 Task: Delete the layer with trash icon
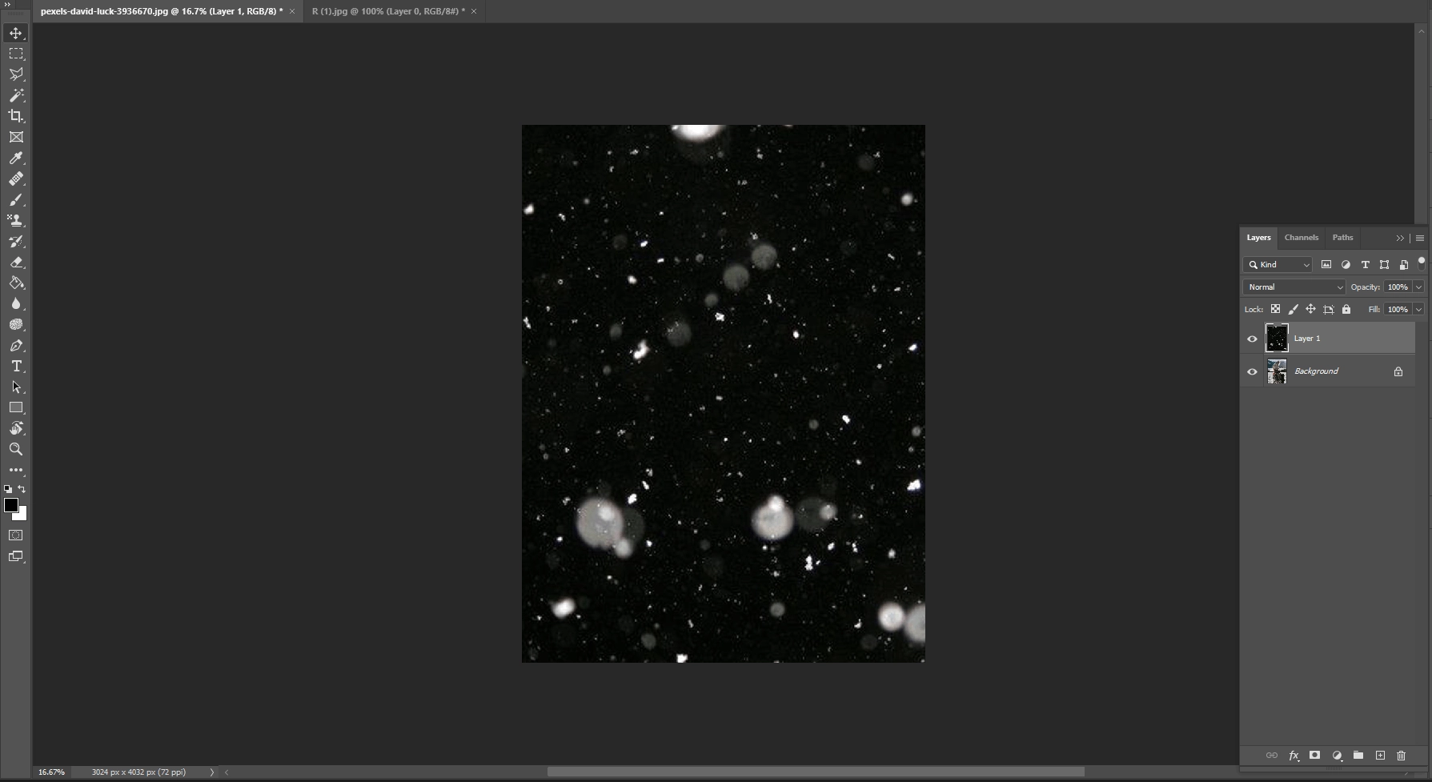(1401, 755)
